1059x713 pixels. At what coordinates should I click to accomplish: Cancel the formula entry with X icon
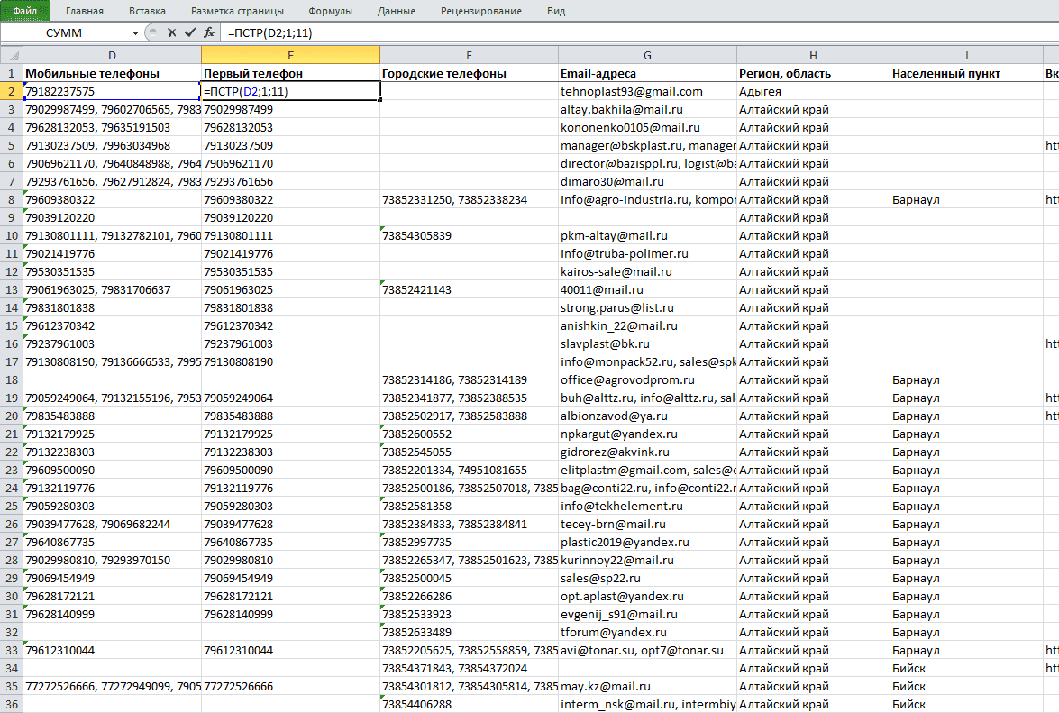point(171,32)
